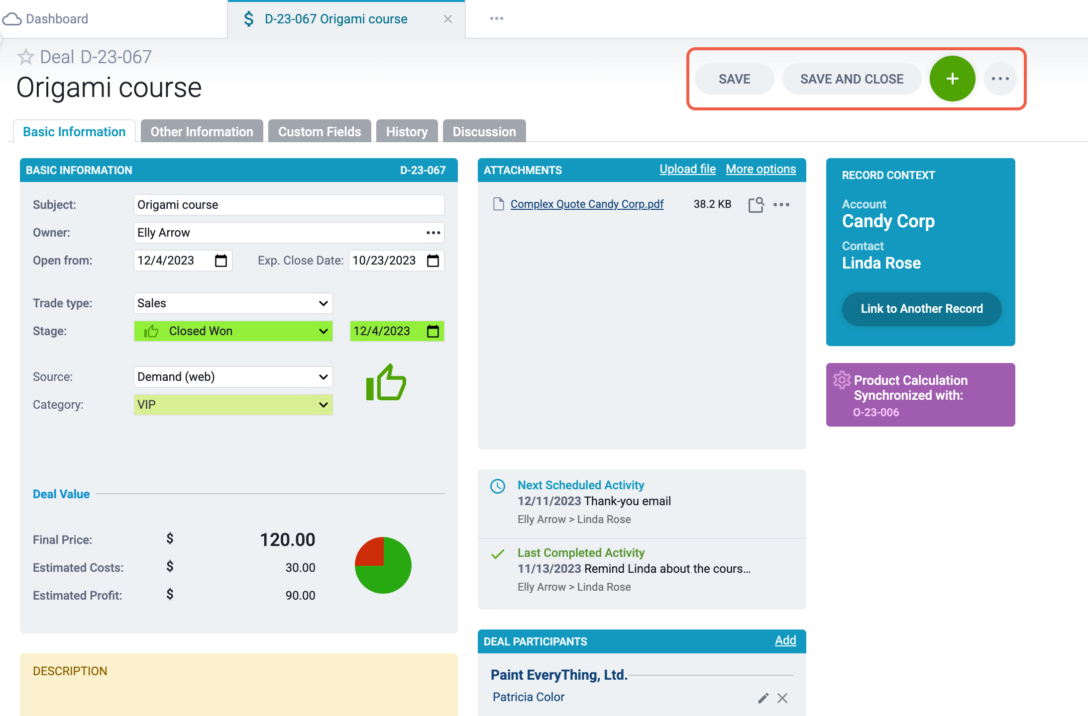Click the green plus add button
The height and width of the screenshot is (716, 1088).
tap(953, 79)
